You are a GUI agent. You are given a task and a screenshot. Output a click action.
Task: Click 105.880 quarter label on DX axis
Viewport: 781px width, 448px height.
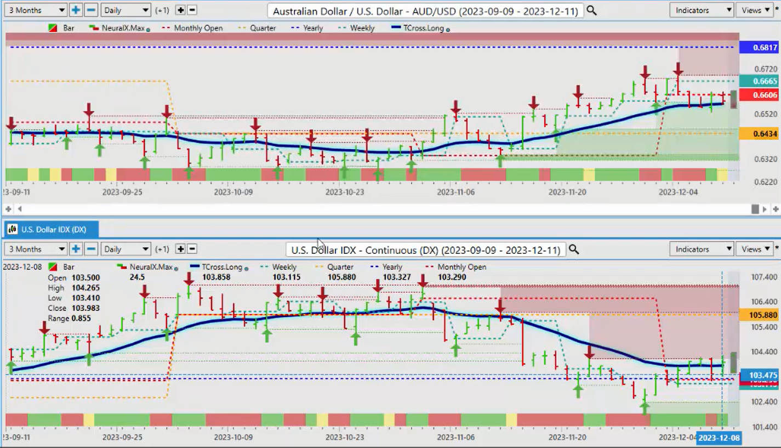tap(760, 315)
